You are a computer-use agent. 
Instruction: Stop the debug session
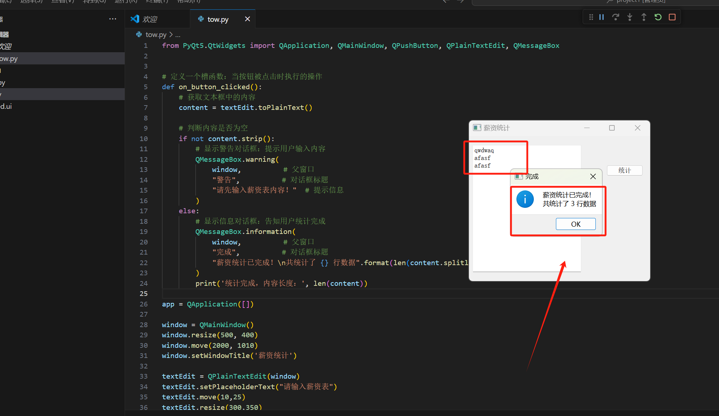672,17
